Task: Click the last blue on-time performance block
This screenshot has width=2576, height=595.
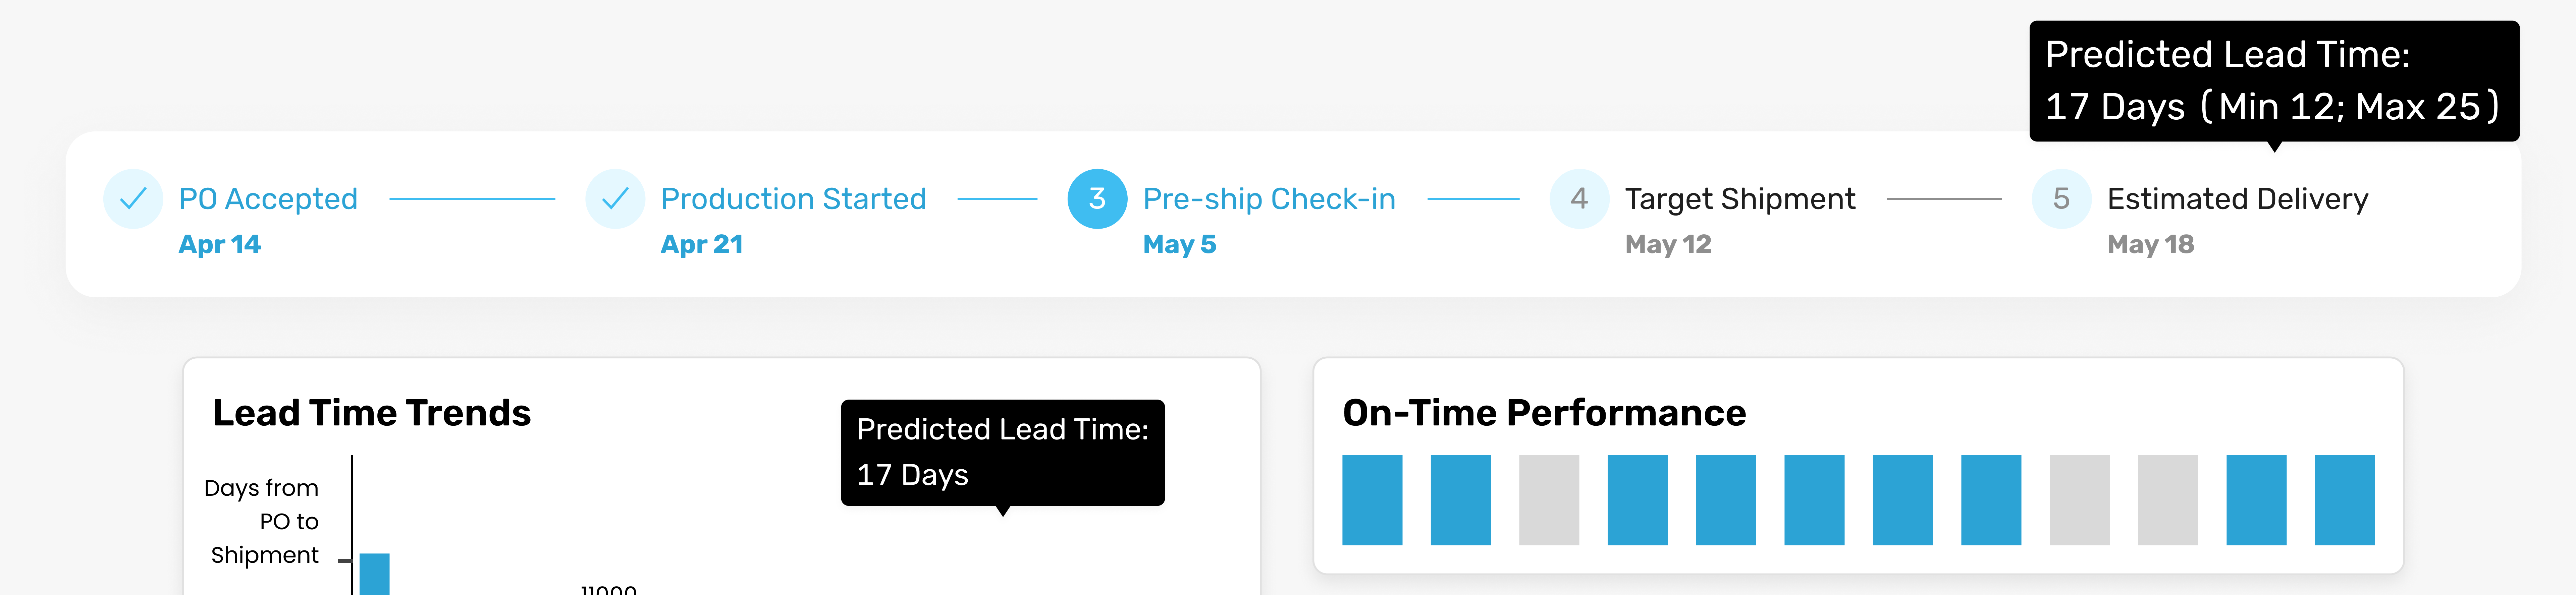Action: tap(2344, 500)
